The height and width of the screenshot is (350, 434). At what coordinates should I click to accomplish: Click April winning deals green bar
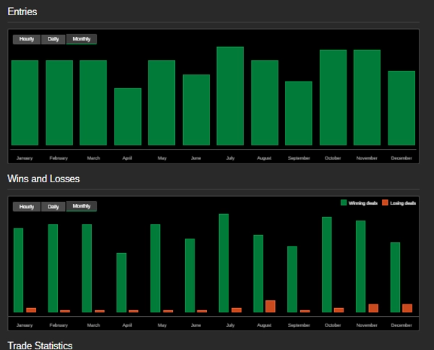(x=122, y=283)
